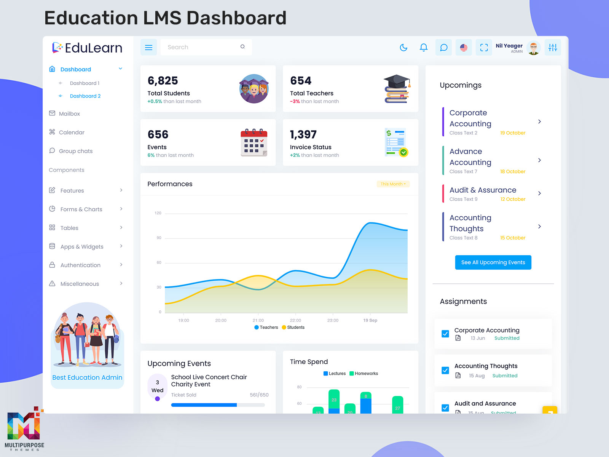Open the chat bubble icon in header
This screenshot has width=609, height=457.
443,48
